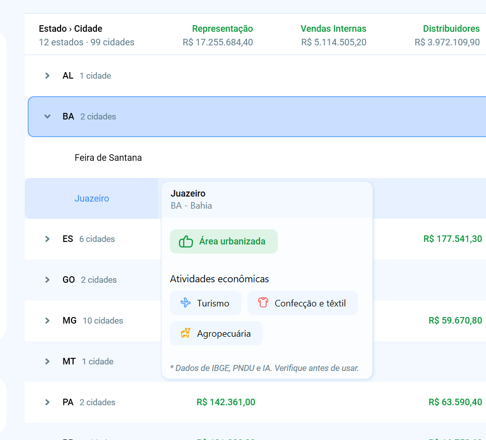Open the Juazeiro city row

[x=92, y=198]
